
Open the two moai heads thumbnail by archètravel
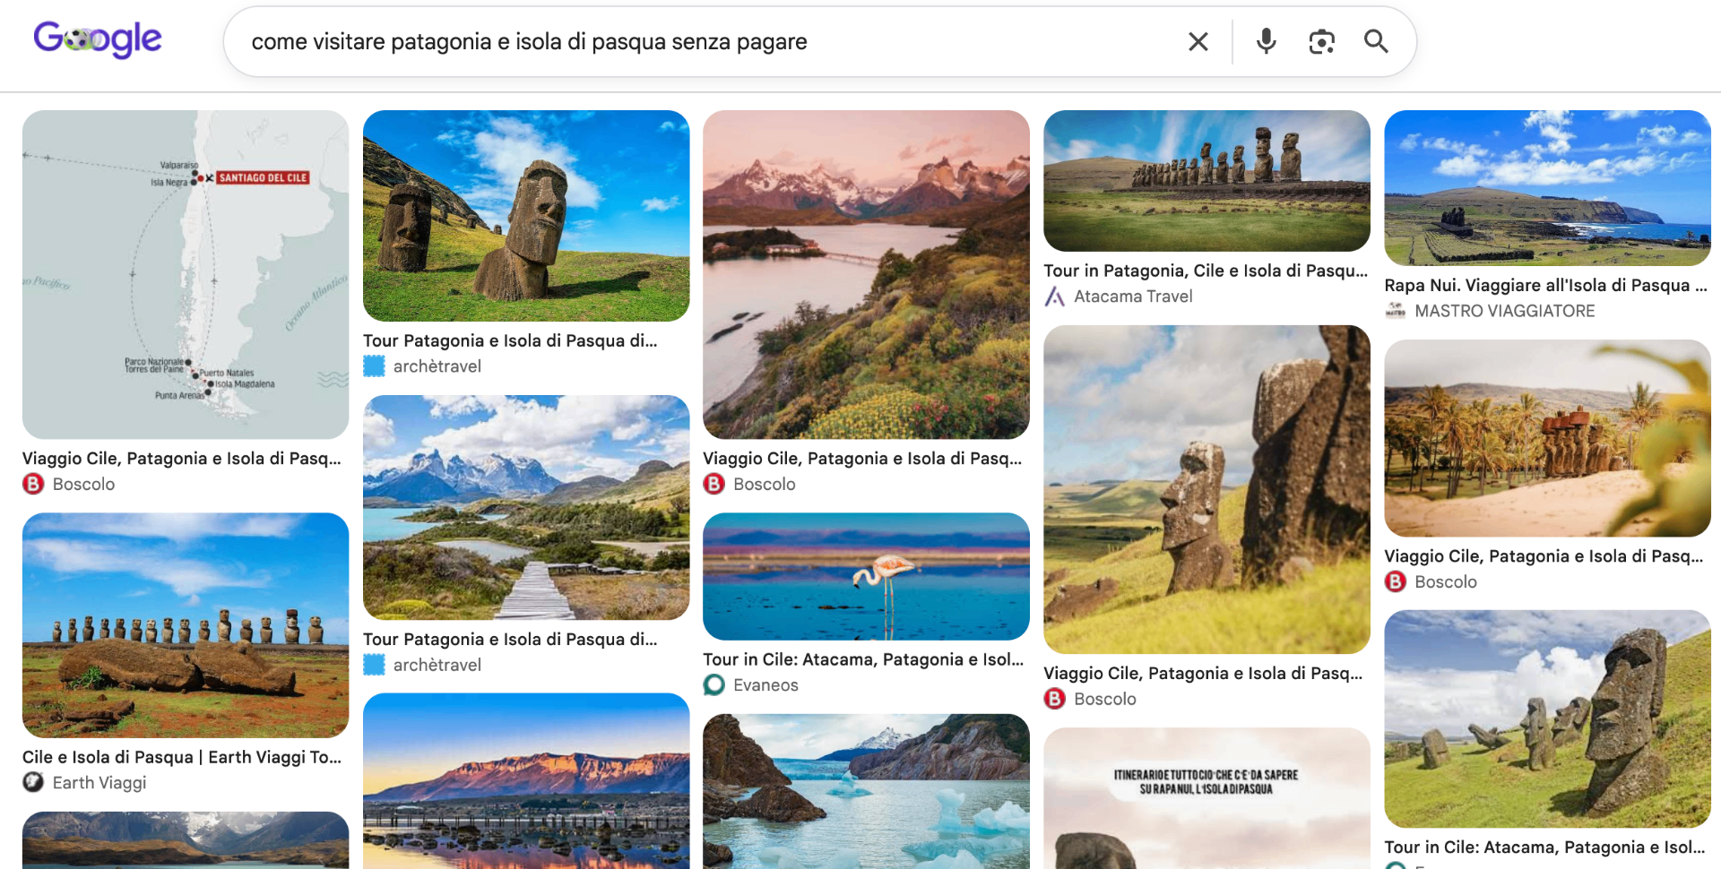(526, 216)
